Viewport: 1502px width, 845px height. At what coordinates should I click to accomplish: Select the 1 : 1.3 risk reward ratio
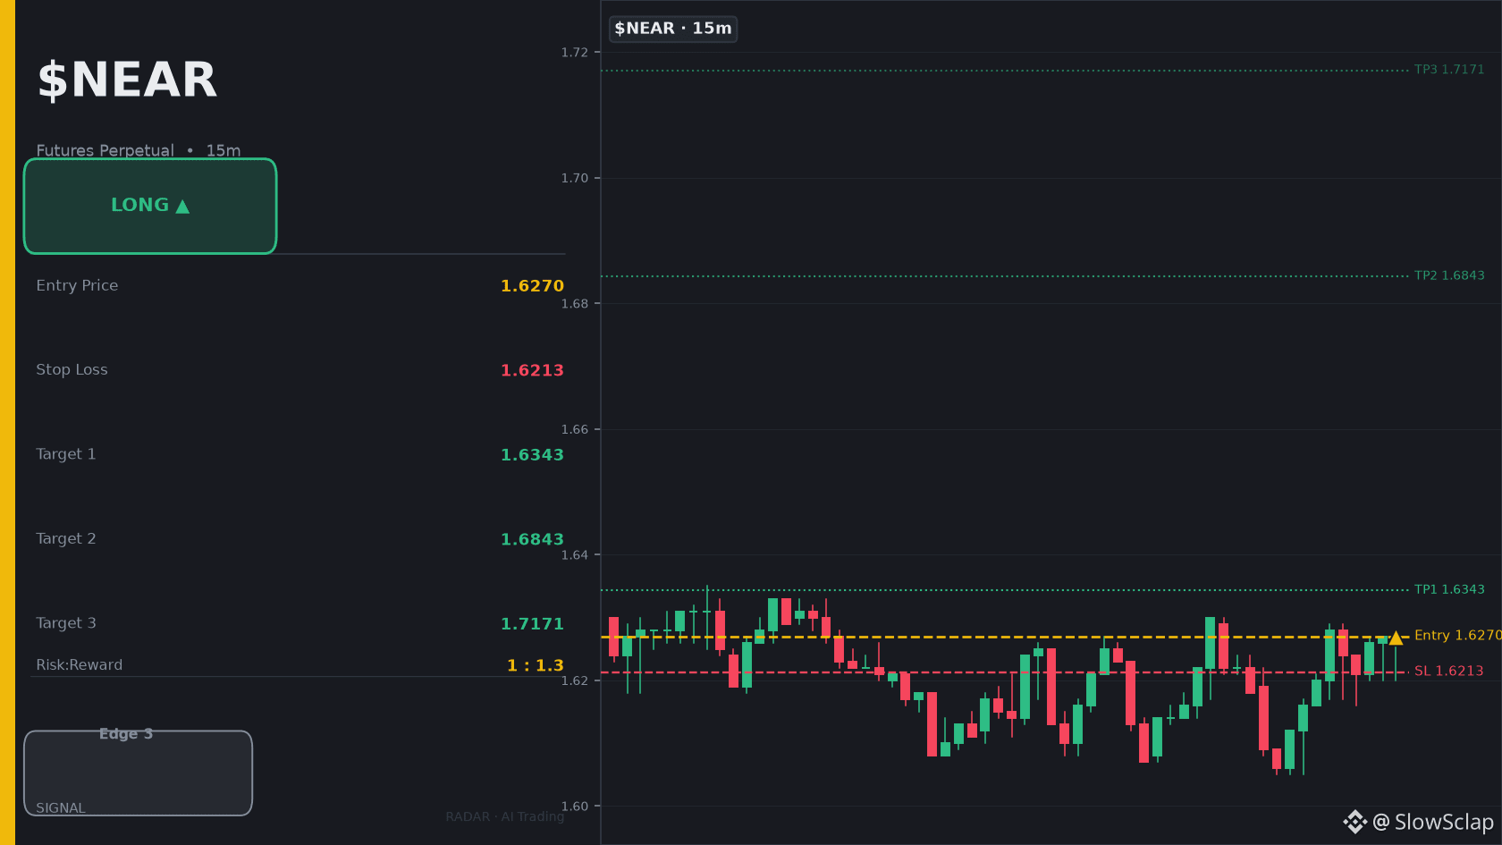tap(536, 665)
